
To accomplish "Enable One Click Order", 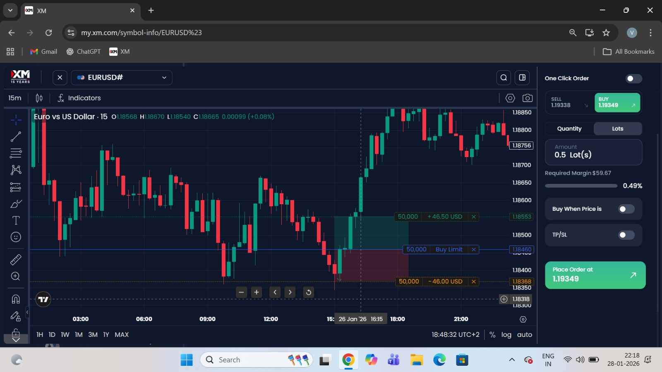I will click(633, 79).
